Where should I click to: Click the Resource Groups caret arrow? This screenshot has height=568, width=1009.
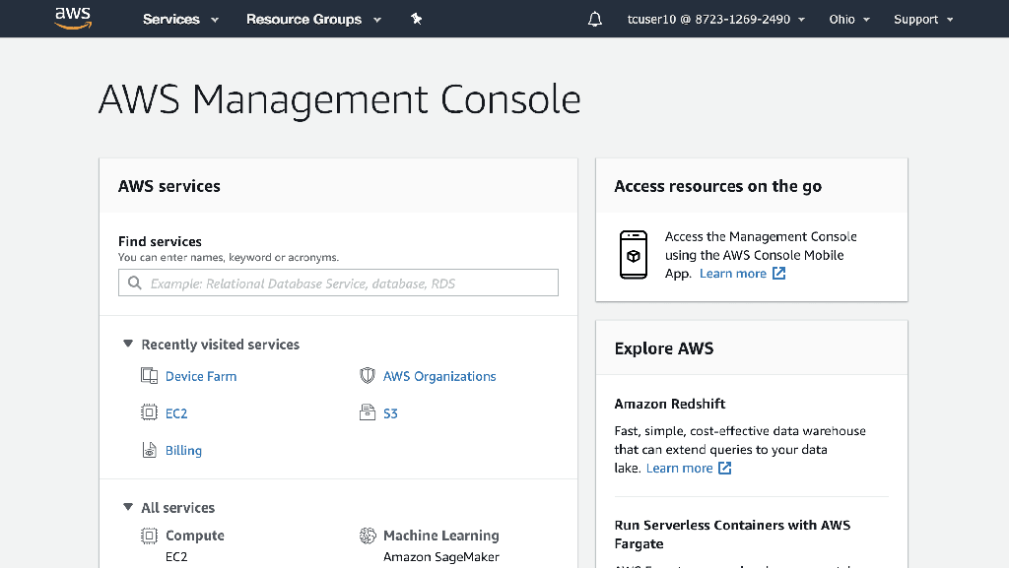click(x=377, y=20)
